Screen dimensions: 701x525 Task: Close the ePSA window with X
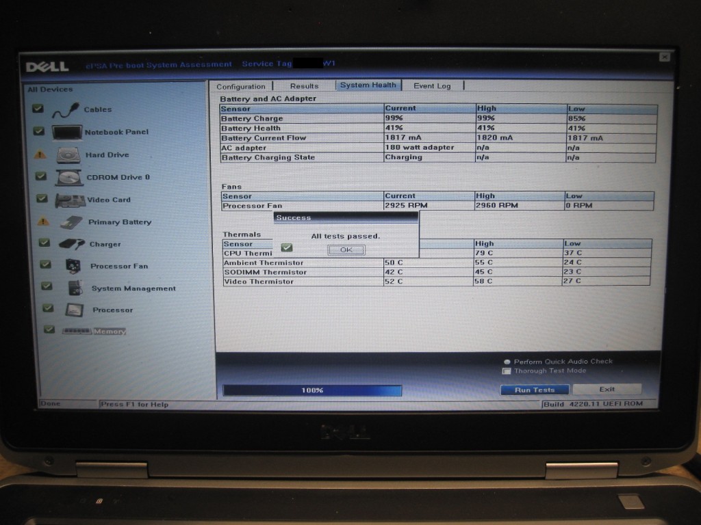[665, 57]
